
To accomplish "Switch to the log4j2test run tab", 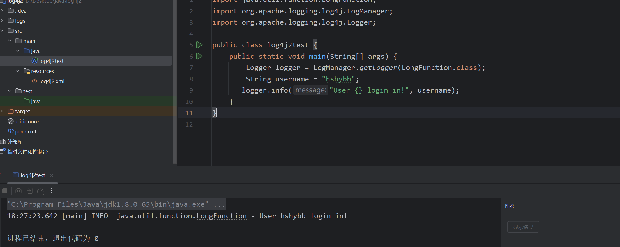I will (33, 175).
